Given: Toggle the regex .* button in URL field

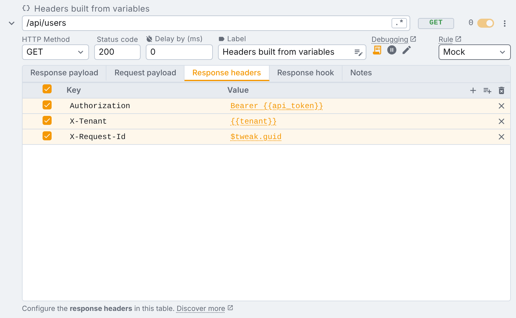Looking at the screenshot, I should click(399, 23).
